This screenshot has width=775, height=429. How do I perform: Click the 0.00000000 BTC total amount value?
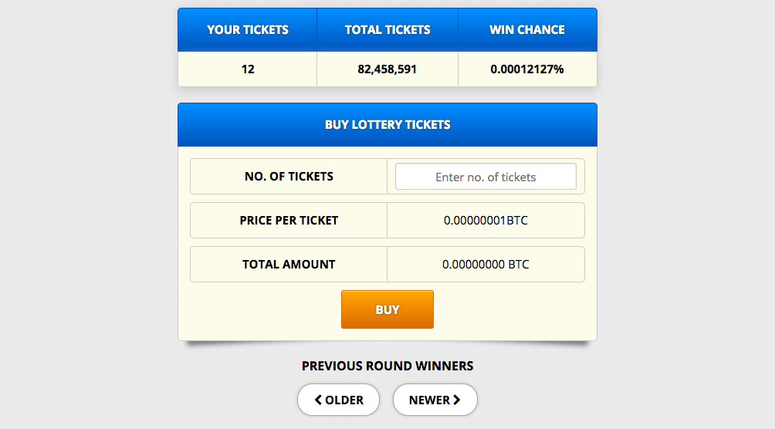point(486,265)
